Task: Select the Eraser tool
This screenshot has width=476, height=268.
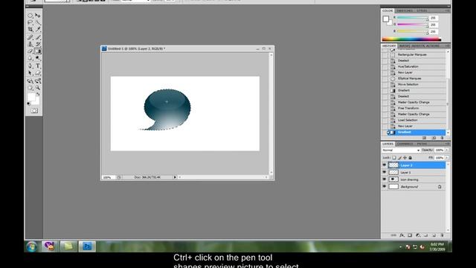Action: point(30,51)
